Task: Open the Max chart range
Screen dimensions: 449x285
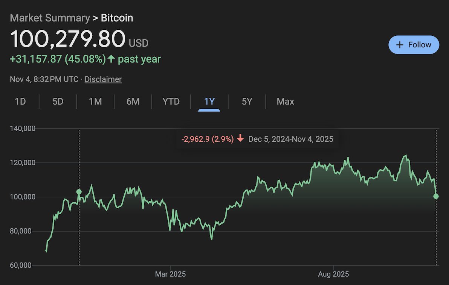Action: (285, 102)
